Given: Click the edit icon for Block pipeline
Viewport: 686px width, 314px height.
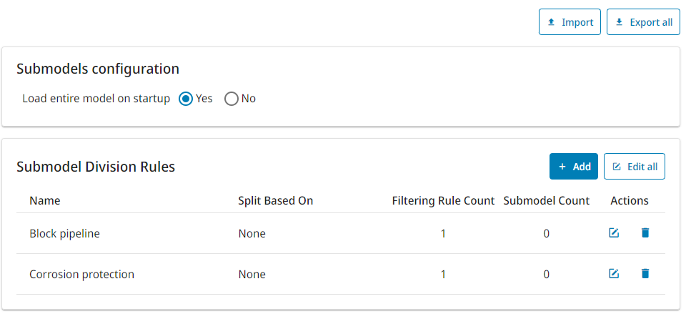Looking at the screenshot, I should 614,233.
